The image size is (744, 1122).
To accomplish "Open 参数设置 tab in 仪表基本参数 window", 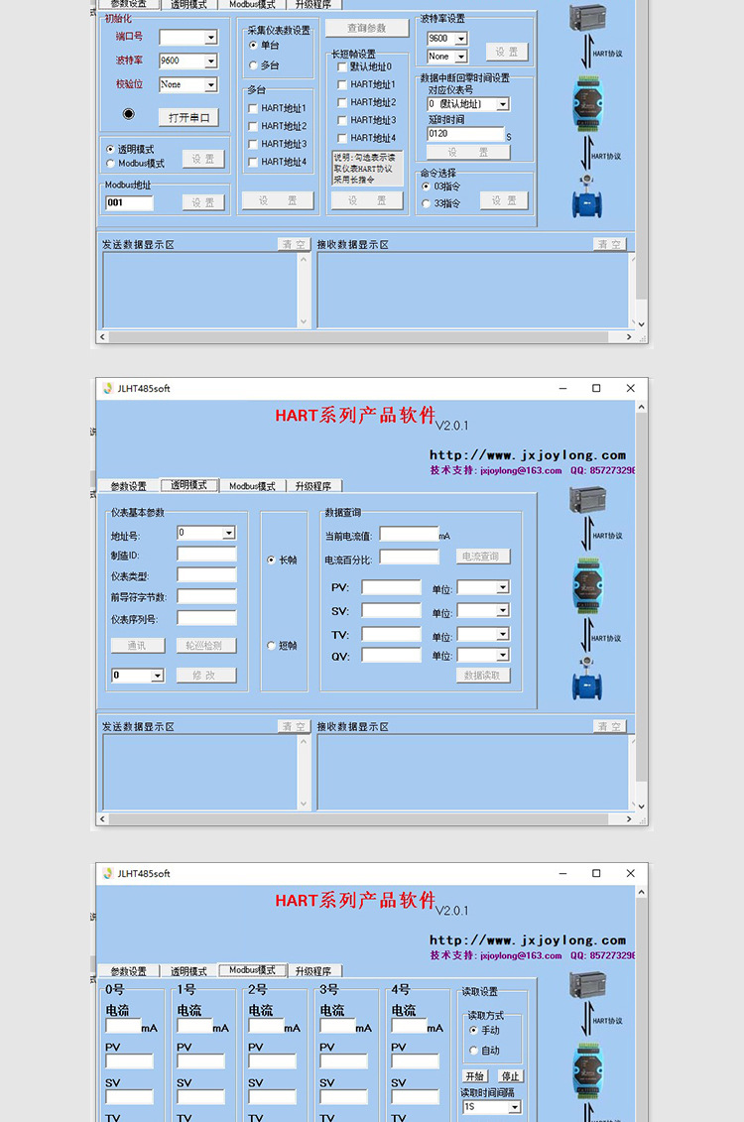I will tap(129, 486).
